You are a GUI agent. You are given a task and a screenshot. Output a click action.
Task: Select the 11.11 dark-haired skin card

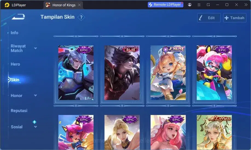tap(122, 73)
